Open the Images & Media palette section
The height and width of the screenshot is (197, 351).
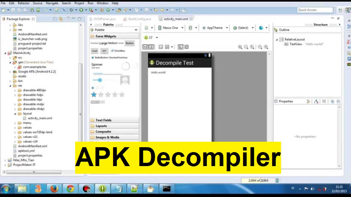coord(114,137)
